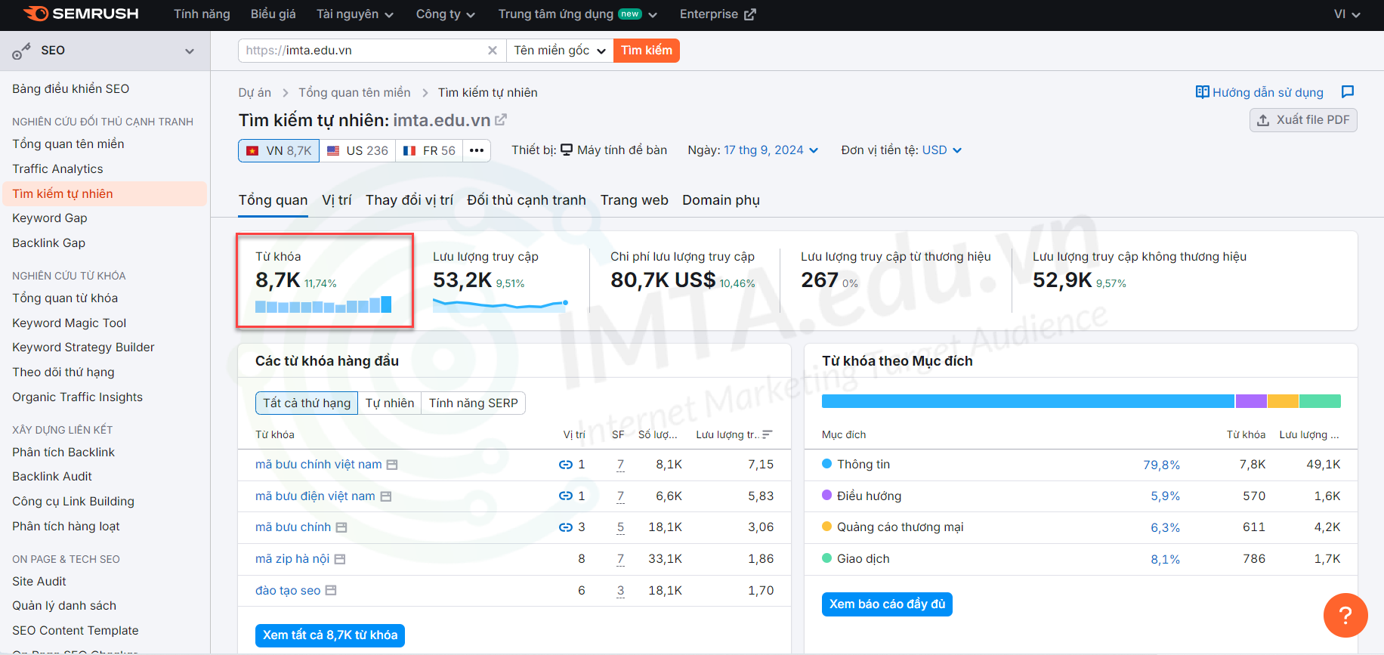Screen dimensions: 1384x655
Task: Click blue Thông tin segment of intent bar
Action: pyautogui.click(x=1028, y=401)
